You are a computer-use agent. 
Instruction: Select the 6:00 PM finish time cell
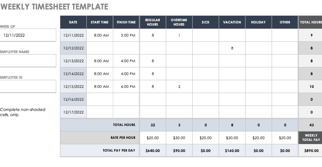tap(126, 86)
